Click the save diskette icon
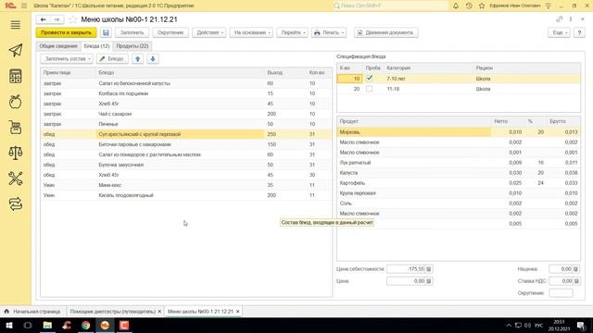593x333 pixels. coord(106,33)
